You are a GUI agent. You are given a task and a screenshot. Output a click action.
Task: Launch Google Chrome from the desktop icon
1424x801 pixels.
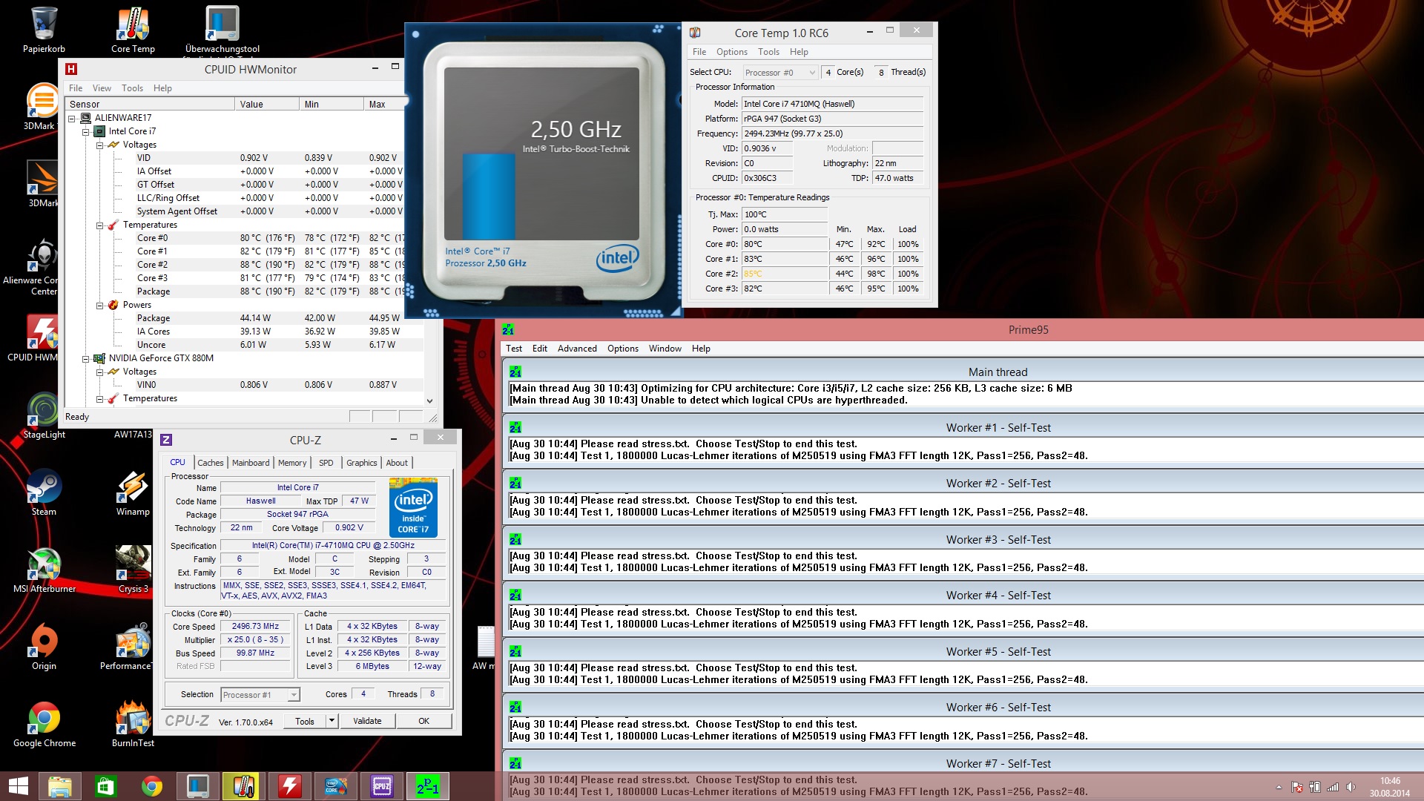point(44,724)
